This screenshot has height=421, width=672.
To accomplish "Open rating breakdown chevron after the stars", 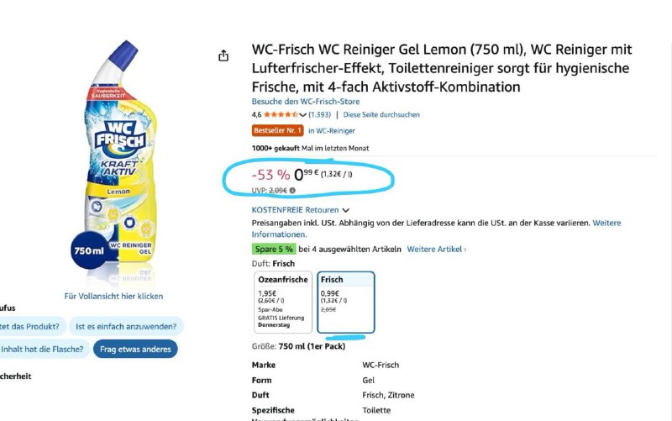I will pyautogui.click(x=303, y=114).
